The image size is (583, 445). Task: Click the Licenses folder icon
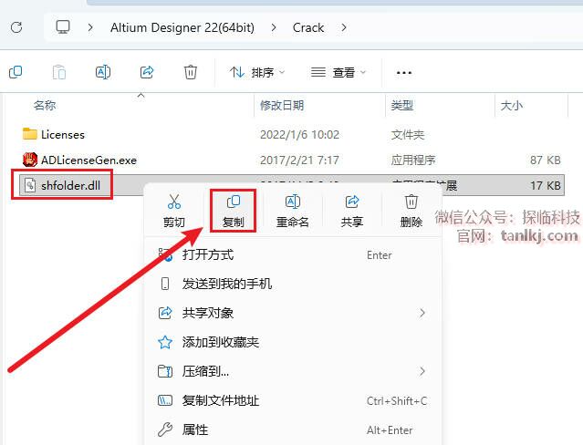pos(30,134)
